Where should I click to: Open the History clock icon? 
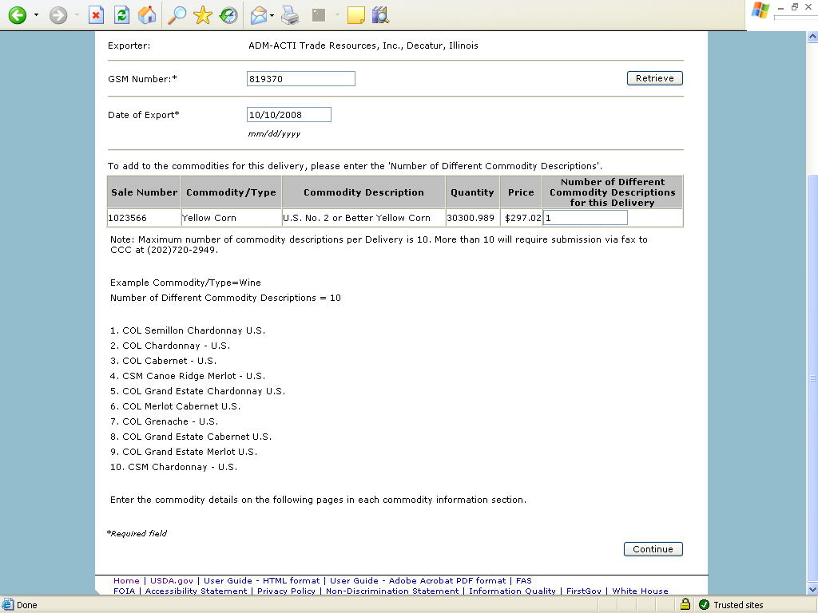[x=228, y=15]
